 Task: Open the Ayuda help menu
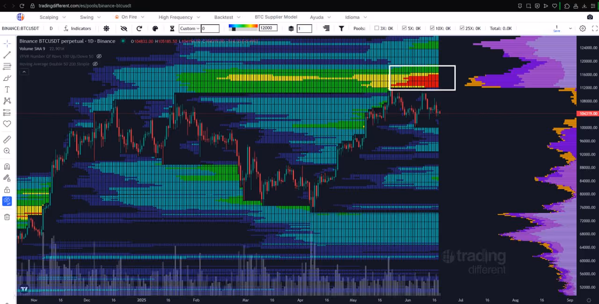point(320,17)
